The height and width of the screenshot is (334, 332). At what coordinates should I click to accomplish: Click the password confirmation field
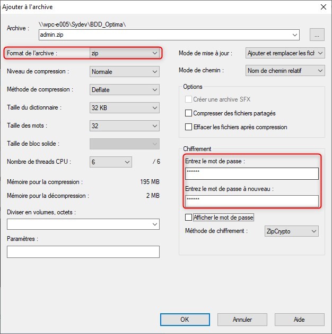point(252,201)
